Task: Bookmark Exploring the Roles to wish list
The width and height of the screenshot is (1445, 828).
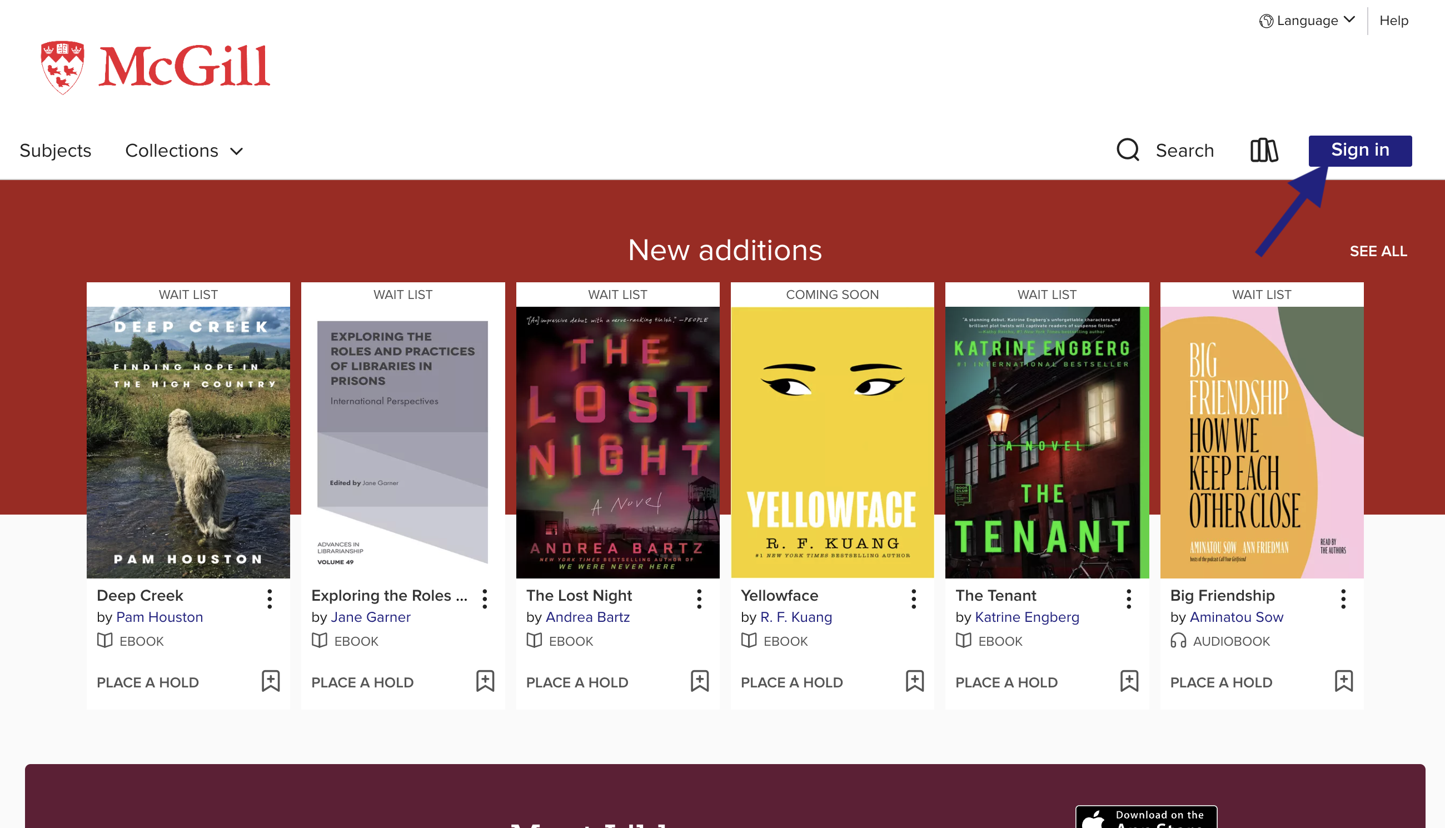Action: coord(485,681)
